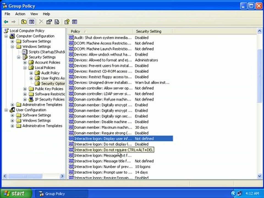
Task: Expand the Public Key Policies node
Action: click(x=25, y=89)
